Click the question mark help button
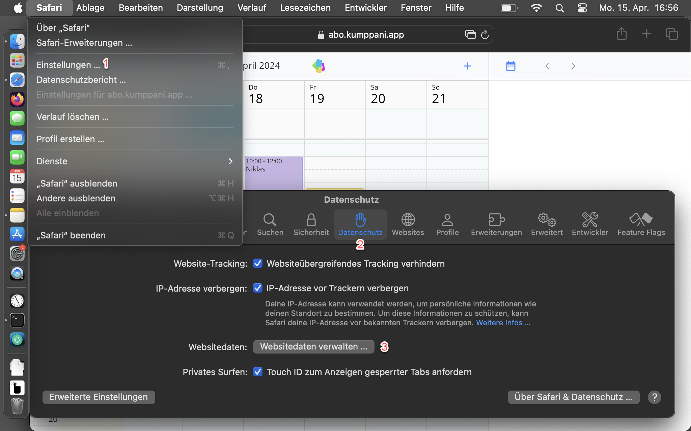 [654, 397]
